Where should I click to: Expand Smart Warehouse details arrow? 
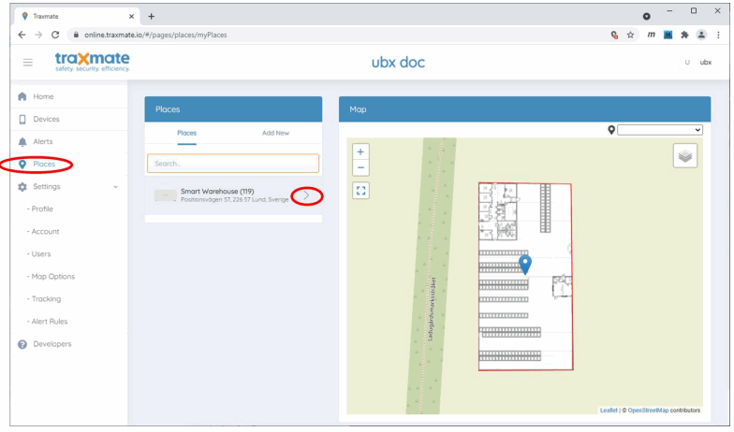click(306, 195)
